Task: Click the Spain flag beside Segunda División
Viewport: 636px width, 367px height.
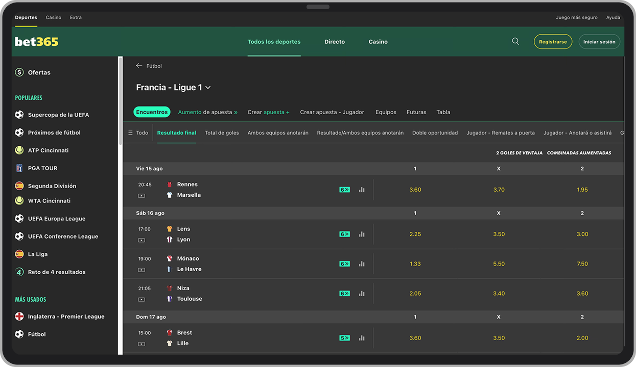Action: (x=19, y=186)
